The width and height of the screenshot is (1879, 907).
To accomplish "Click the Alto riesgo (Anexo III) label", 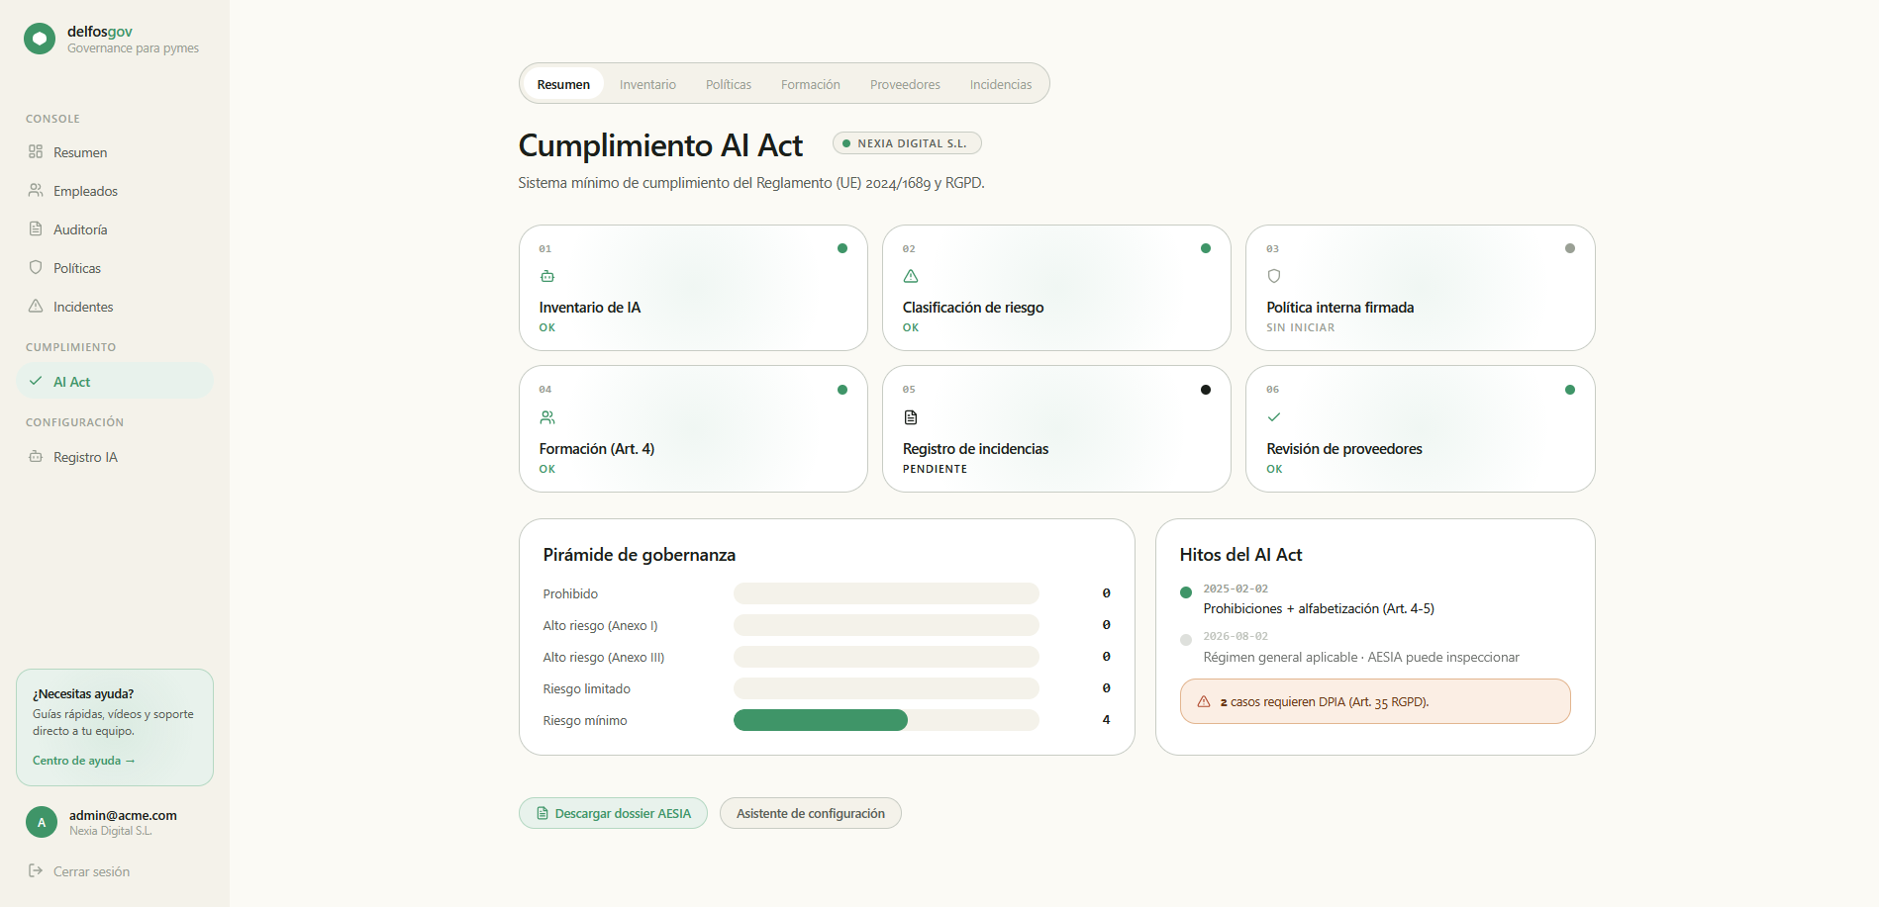I will tap(604, 657).
